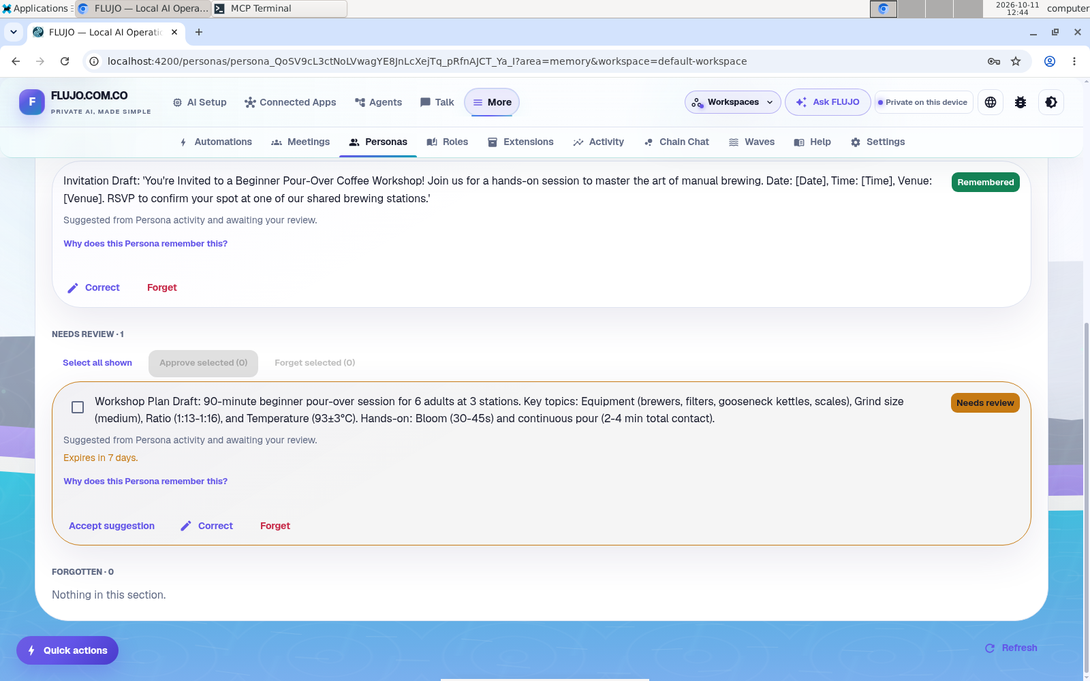
Task: Click the FLUJO logo icon
Action: 32,102
